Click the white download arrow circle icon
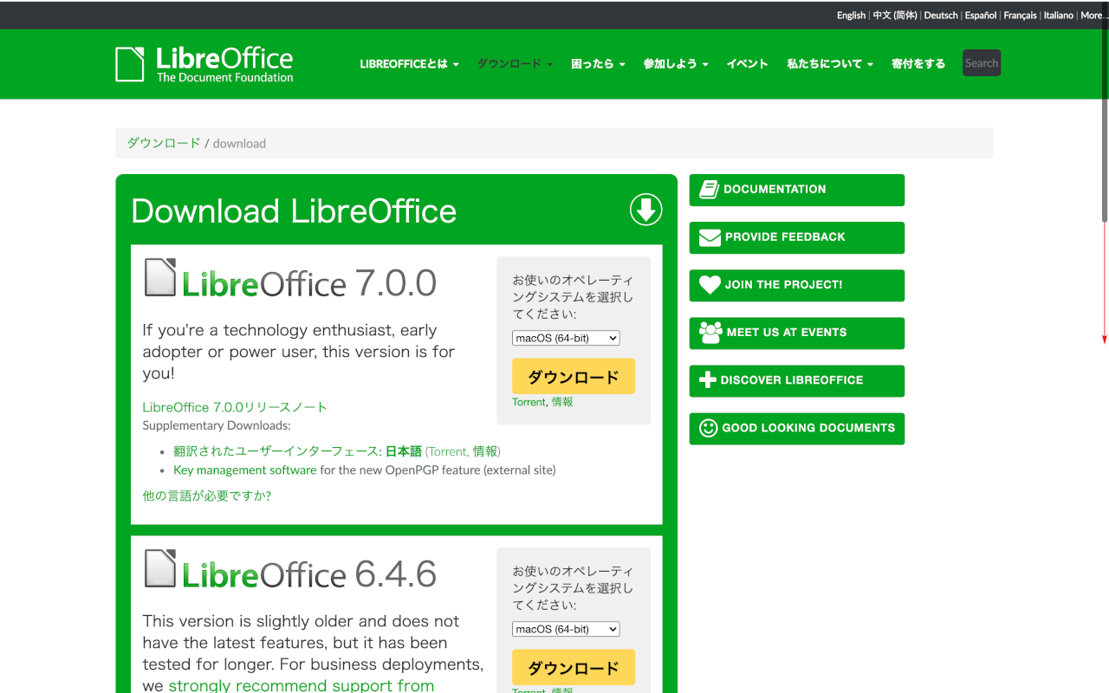1109x693 pixels. point(645,210)
